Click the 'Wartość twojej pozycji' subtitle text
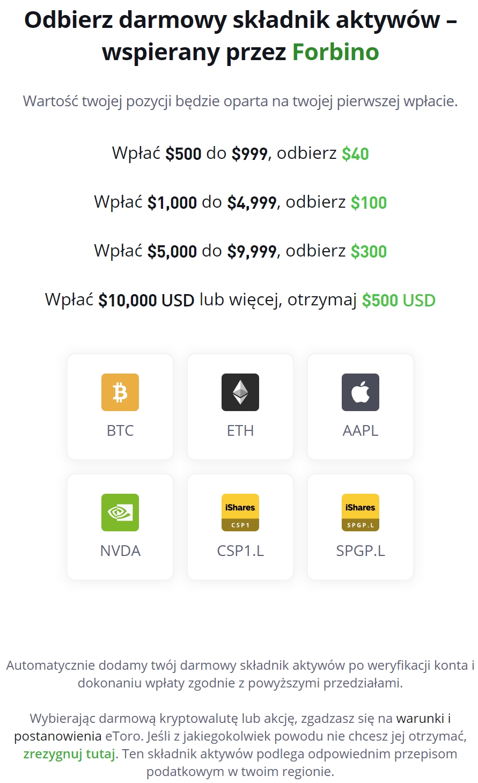Screen dimensions: 478x783 click(240, 101)
